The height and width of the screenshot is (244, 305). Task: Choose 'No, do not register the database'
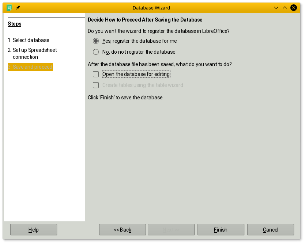tap(96, 52)
